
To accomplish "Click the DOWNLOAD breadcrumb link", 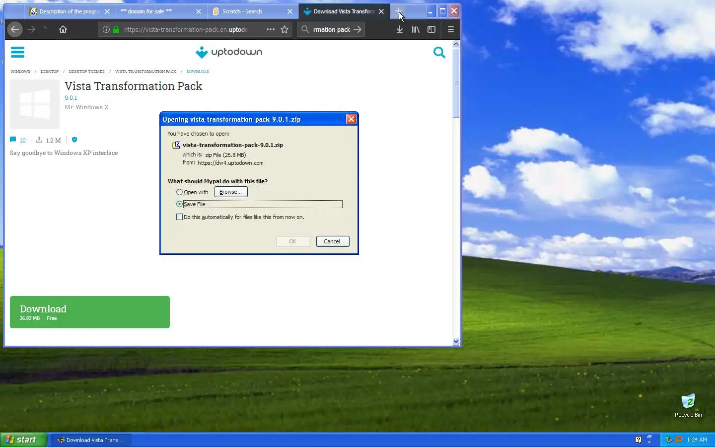I will pos(198,72).
